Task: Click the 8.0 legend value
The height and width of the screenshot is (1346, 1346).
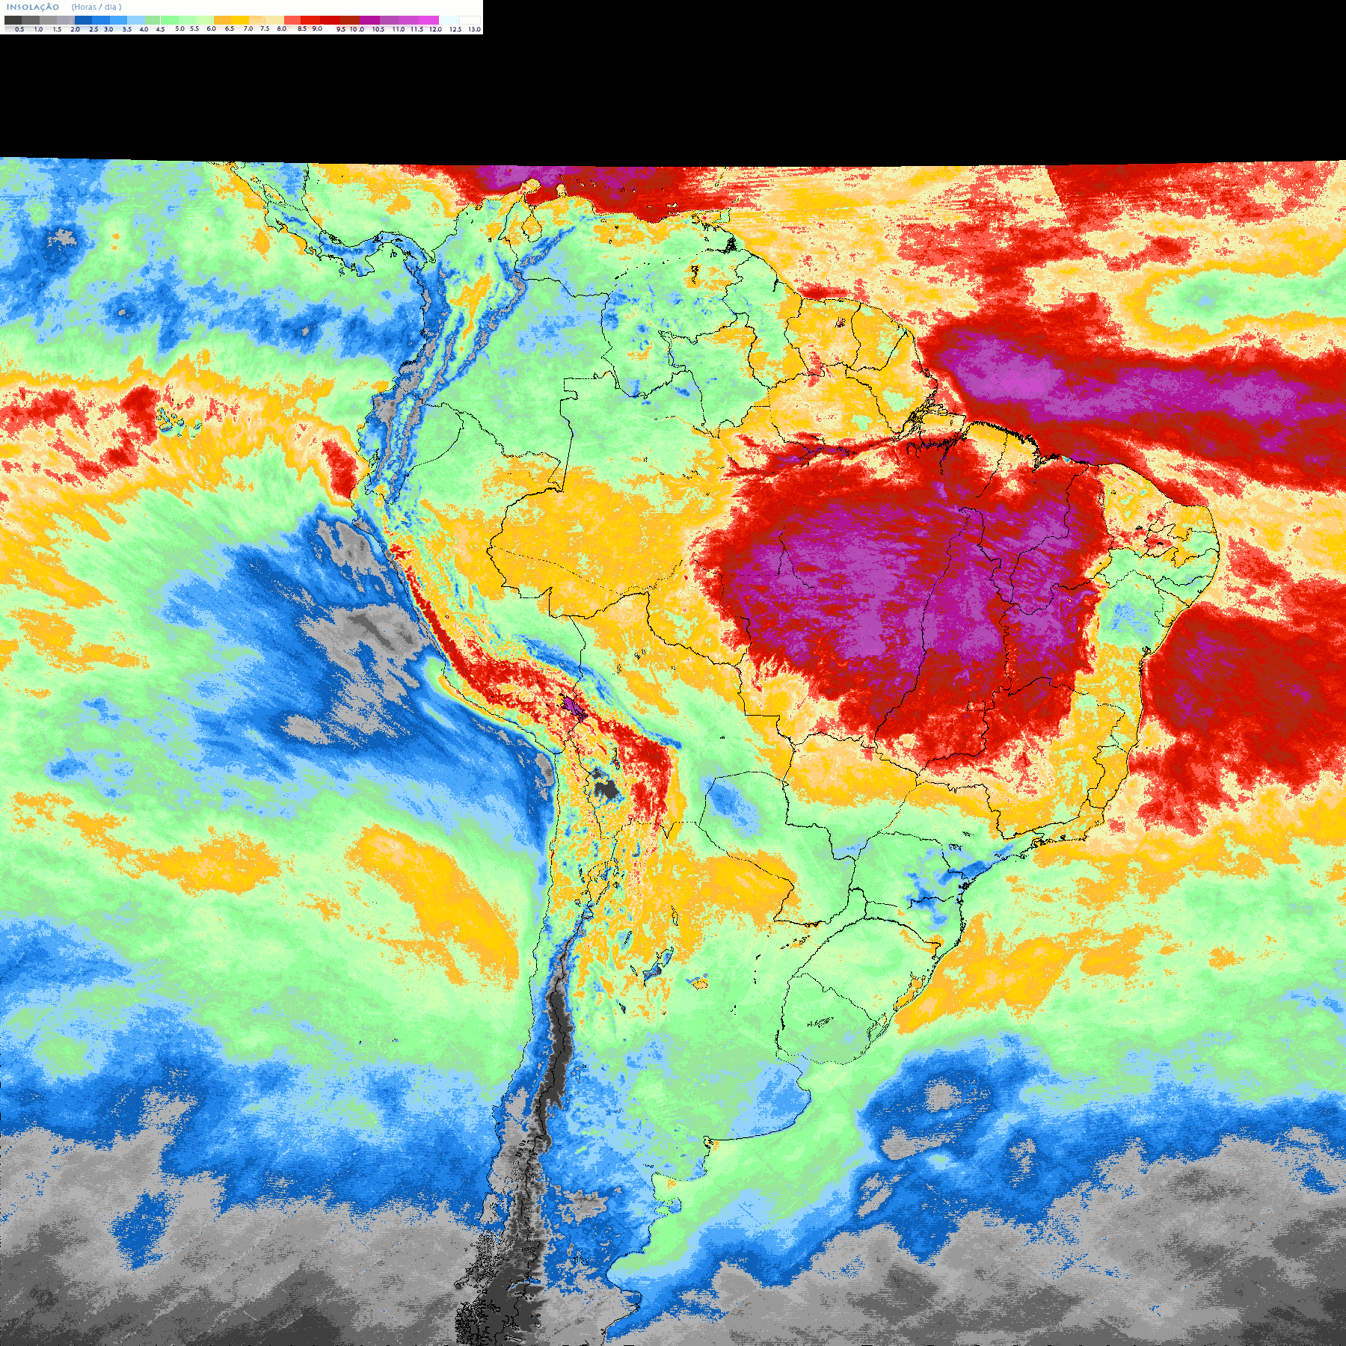Action: click(282, 28)
